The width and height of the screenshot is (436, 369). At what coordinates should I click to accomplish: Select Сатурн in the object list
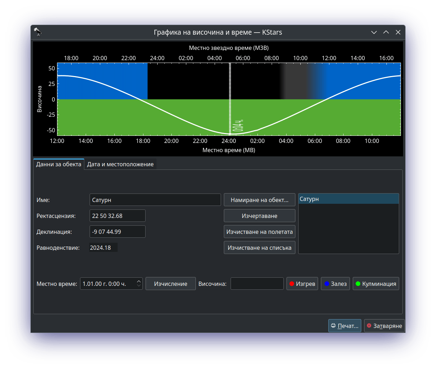pyautogui.click(x=348, y=199)
